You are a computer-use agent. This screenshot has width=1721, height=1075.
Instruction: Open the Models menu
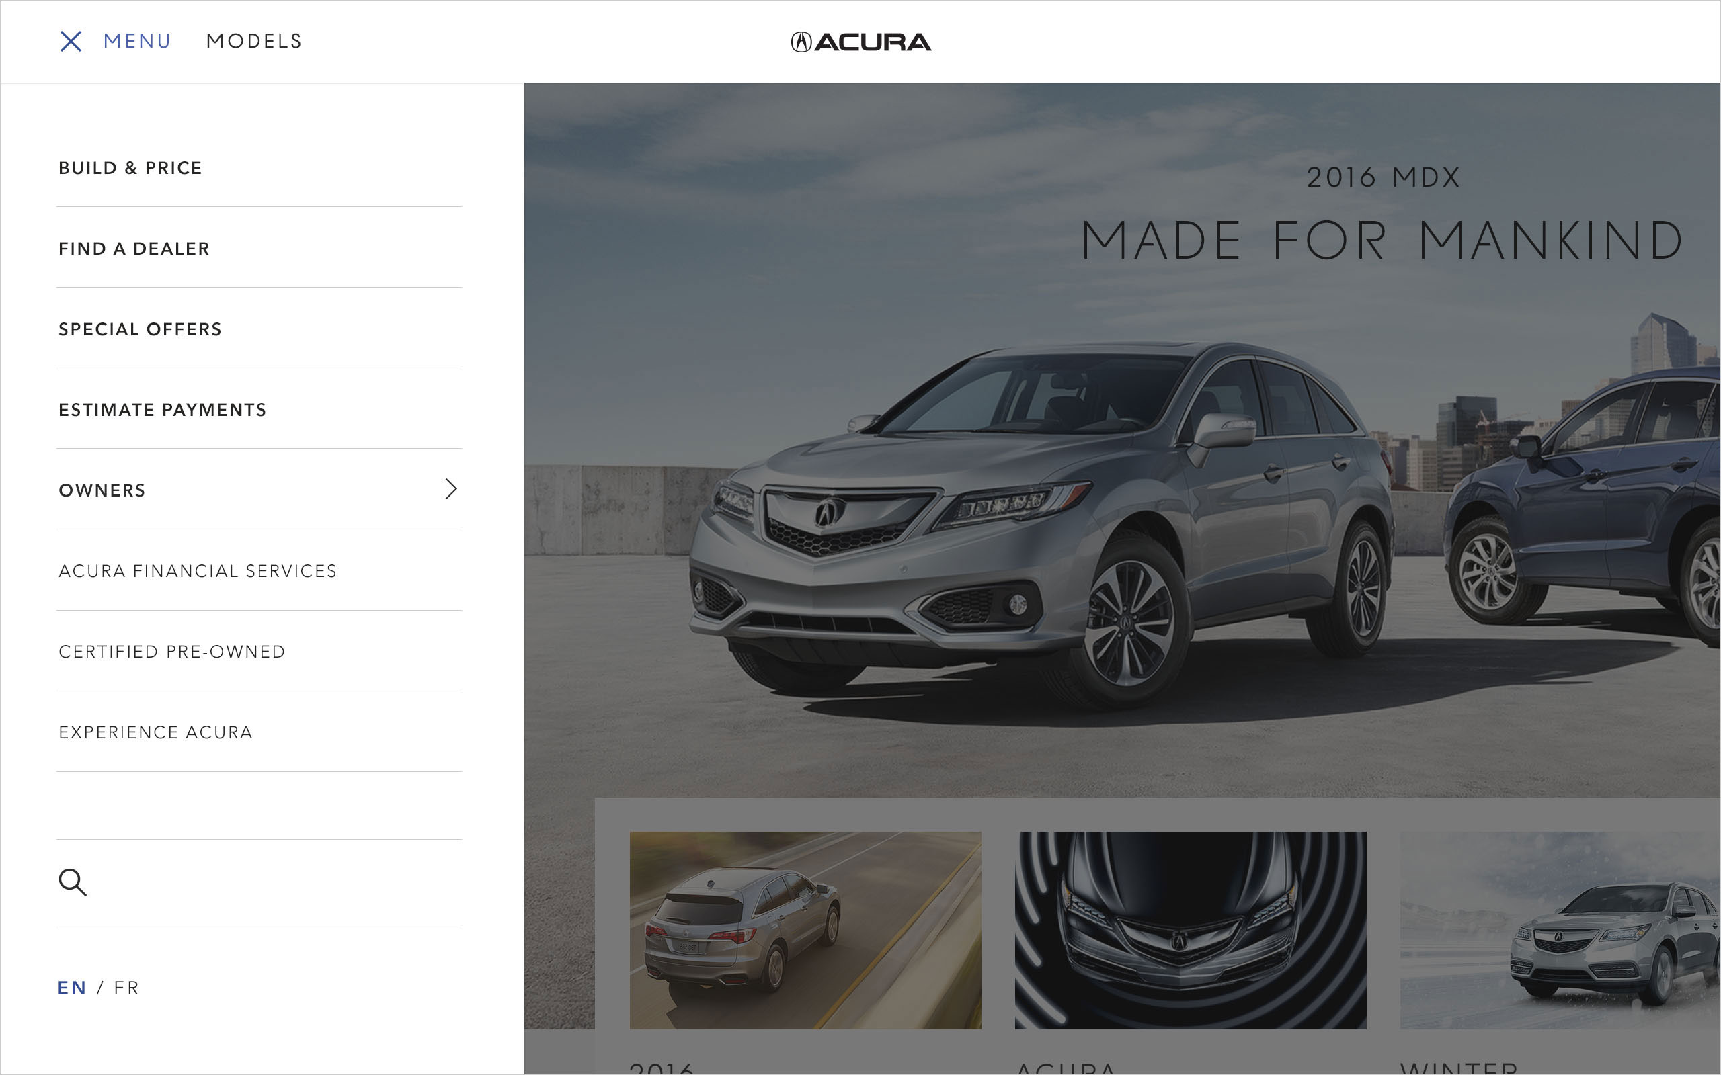point(254,41)
